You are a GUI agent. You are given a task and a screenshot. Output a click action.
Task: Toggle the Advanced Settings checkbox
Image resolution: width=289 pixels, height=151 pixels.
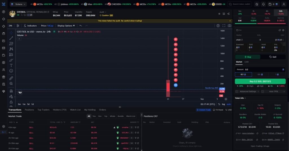pos(237,91)
